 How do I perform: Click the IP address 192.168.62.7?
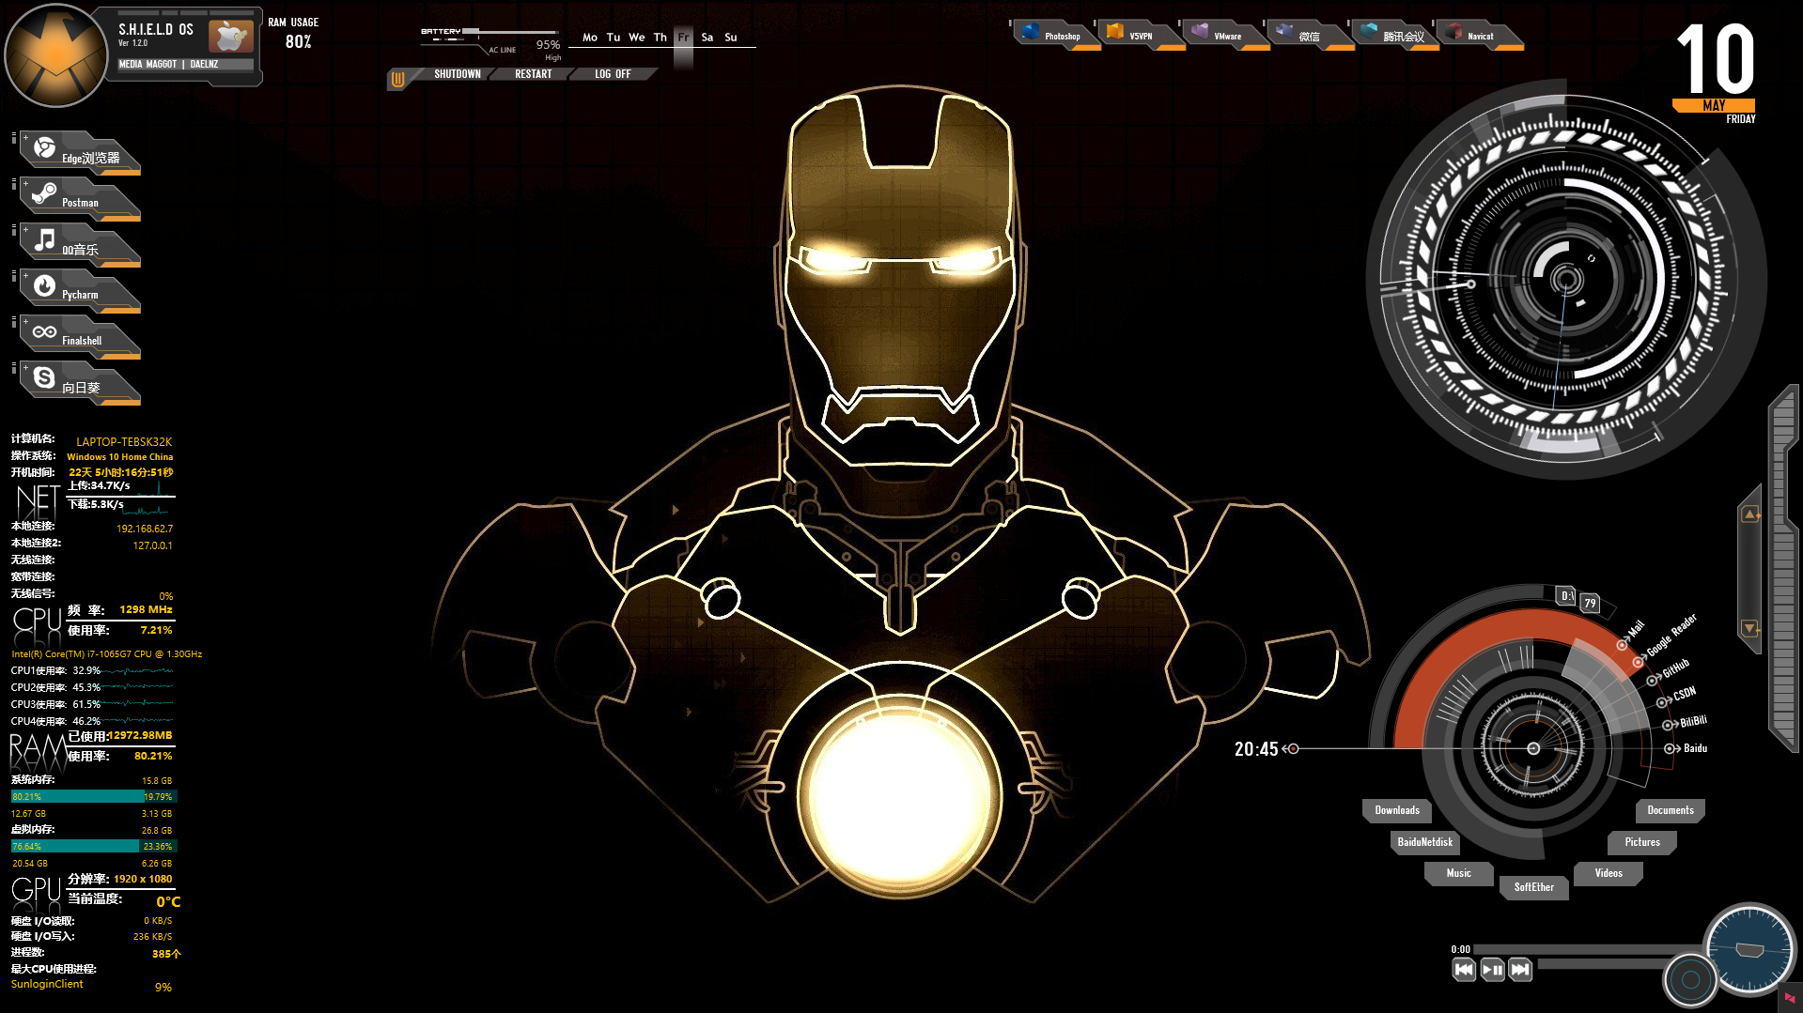pos(145,529)
